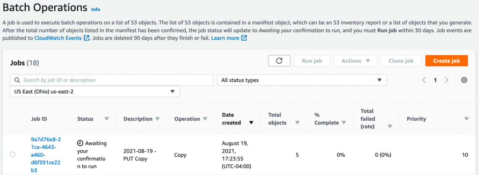Click clock icon in Awaiting status
The width and height of the screenshot is (479, 175).
(x=80, y=143)
